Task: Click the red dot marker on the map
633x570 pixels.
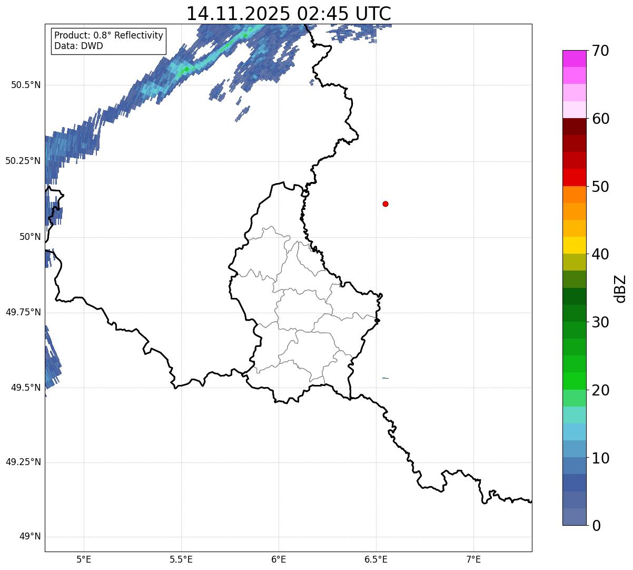Action: tap(385, 204)
